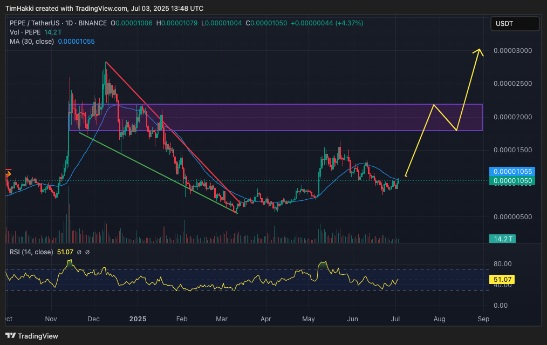Image resolution: width=547 pixels, height=345 pixels.
Task: Click the MA (30, close) indicator label
Action: [32, 41]
